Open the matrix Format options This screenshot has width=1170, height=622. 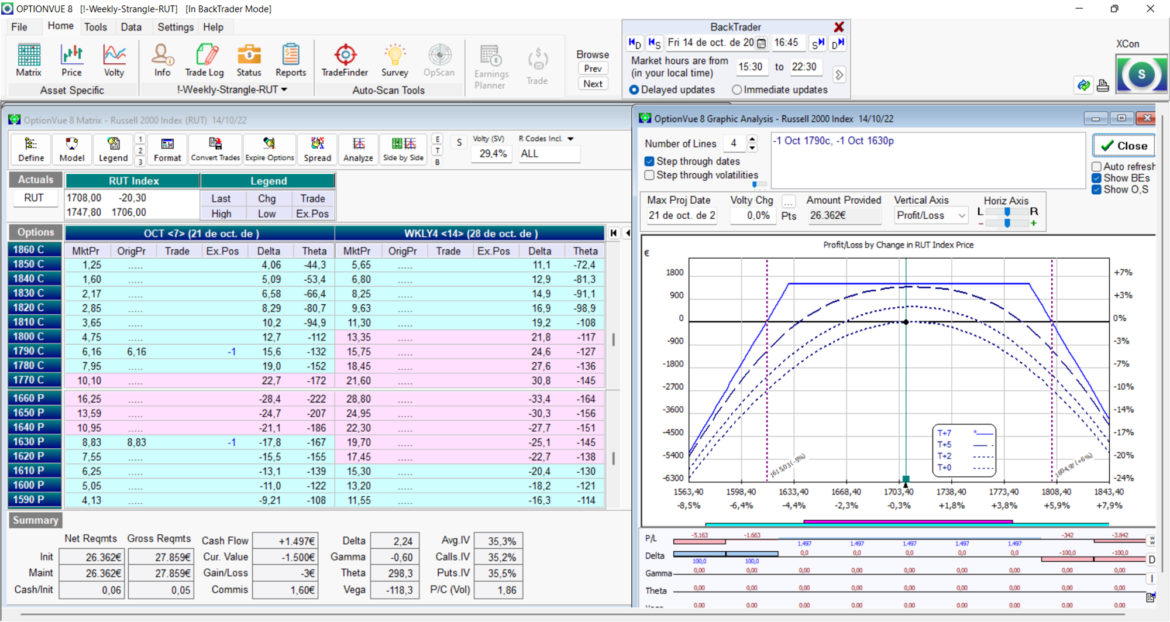pyautogui.click(x=167, y=149)
